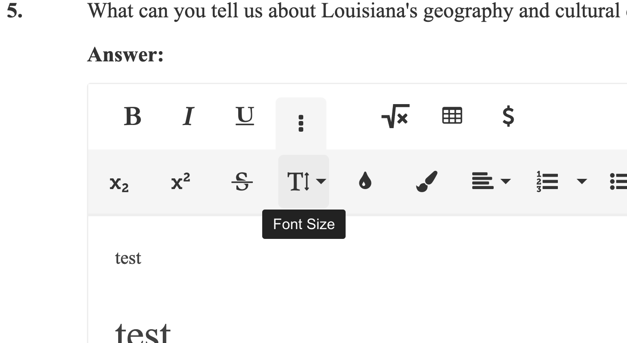627x343 pixels.
Task: Place cursor in the small 'test' line
Action: (128, 258)
